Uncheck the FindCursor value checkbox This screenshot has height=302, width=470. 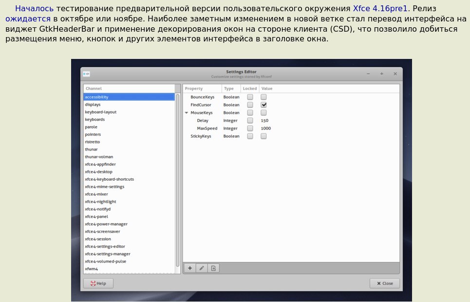[x=263, y=105]
